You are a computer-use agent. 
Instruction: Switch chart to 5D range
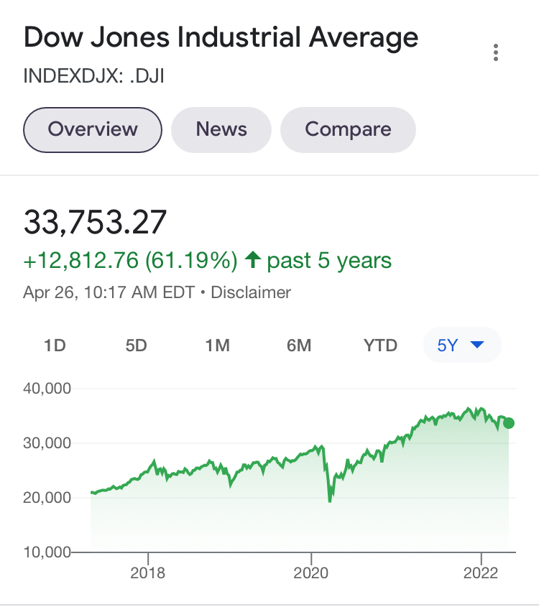(x=136, y=346)
